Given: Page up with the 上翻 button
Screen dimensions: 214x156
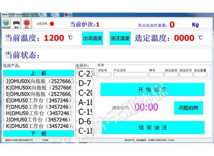Looking at the screenshot, I should 38,73.
